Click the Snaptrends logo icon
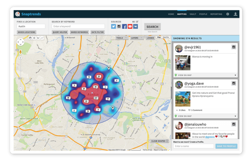This screenshot has height=166, width=252. pos(18,14)
